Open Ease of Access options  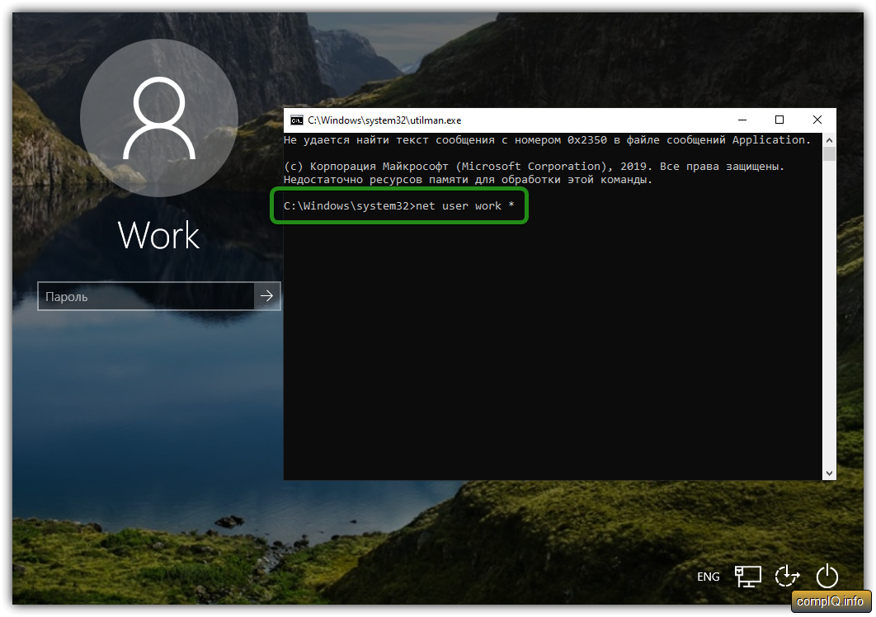coord(788,577)
